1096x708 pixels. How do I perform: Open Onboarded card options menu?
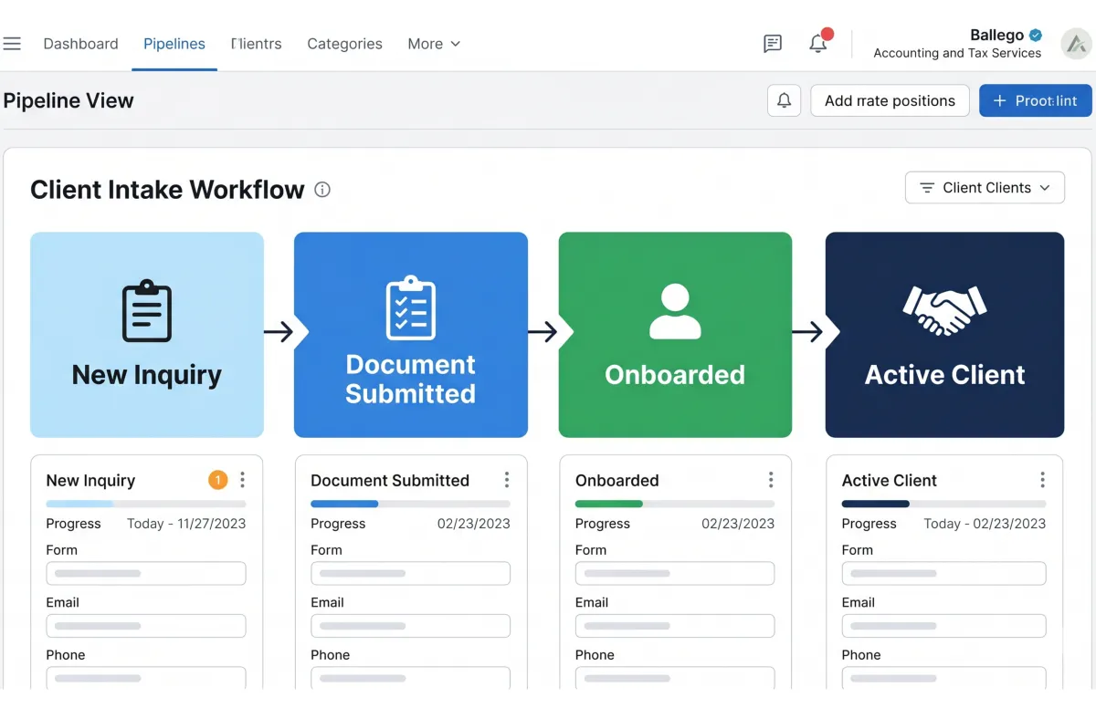771,480
